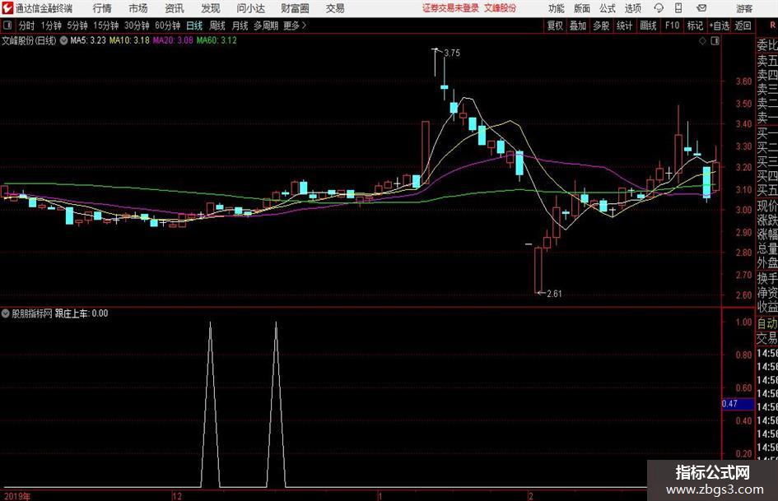Click 证券交易未登录 login link

pyautogui.click(x=450, y=8)
